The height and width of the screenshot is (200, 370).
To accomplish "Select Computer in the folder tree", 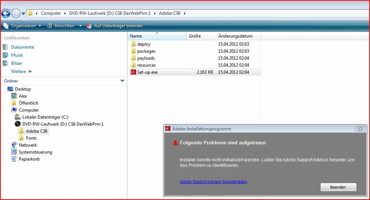I will pos(29,110).
